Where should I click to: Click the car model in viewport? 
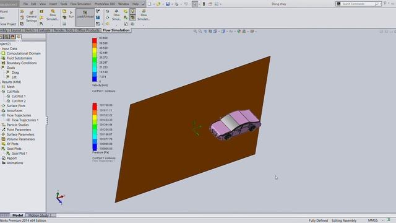click(x=235, y=125)
